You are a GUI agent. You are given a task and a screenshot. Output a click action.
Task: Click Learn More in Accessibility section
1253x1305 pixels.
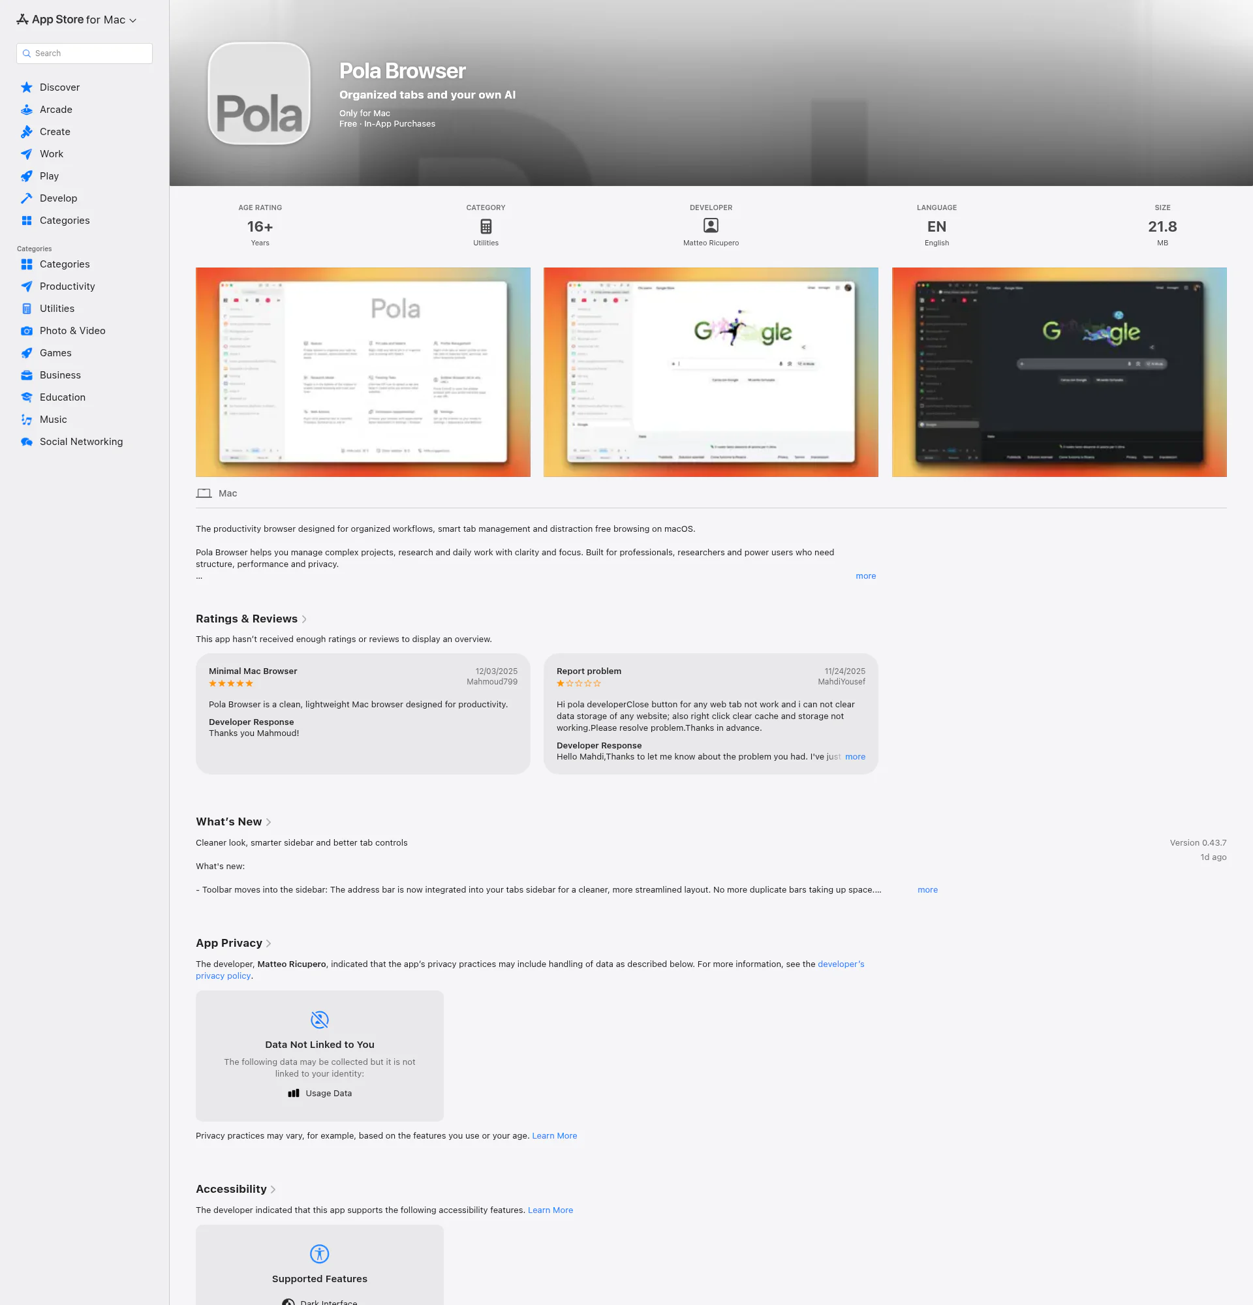[551, 1210]
